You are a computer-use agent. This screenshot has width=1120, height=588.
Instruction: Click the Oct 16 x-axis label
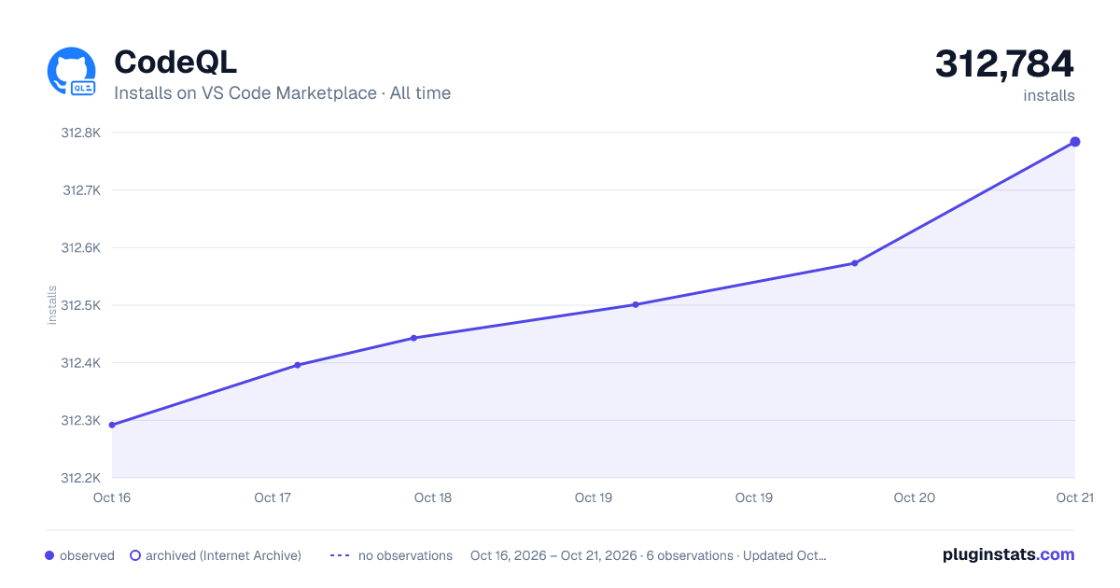pos(112,497)
